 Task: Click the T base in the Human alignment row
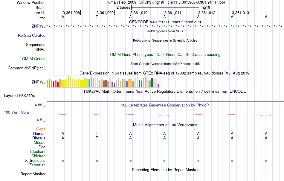[x=97, y=133]
